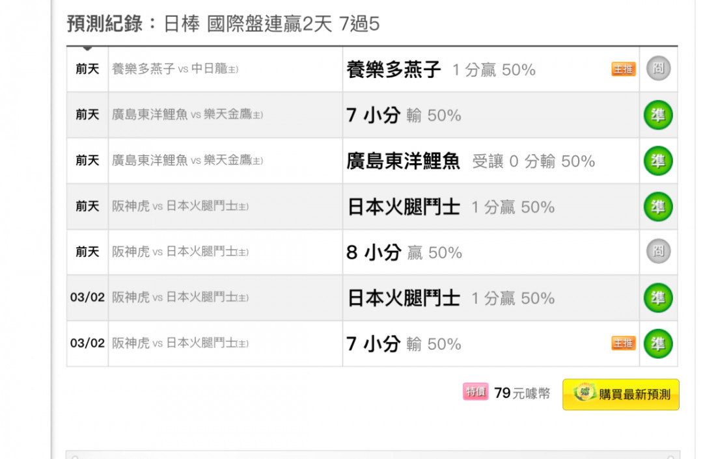Click green 準 icon for 廣島東洋鯉魚 受讓 row
703x459 pixels.
[x=658, y=161]
